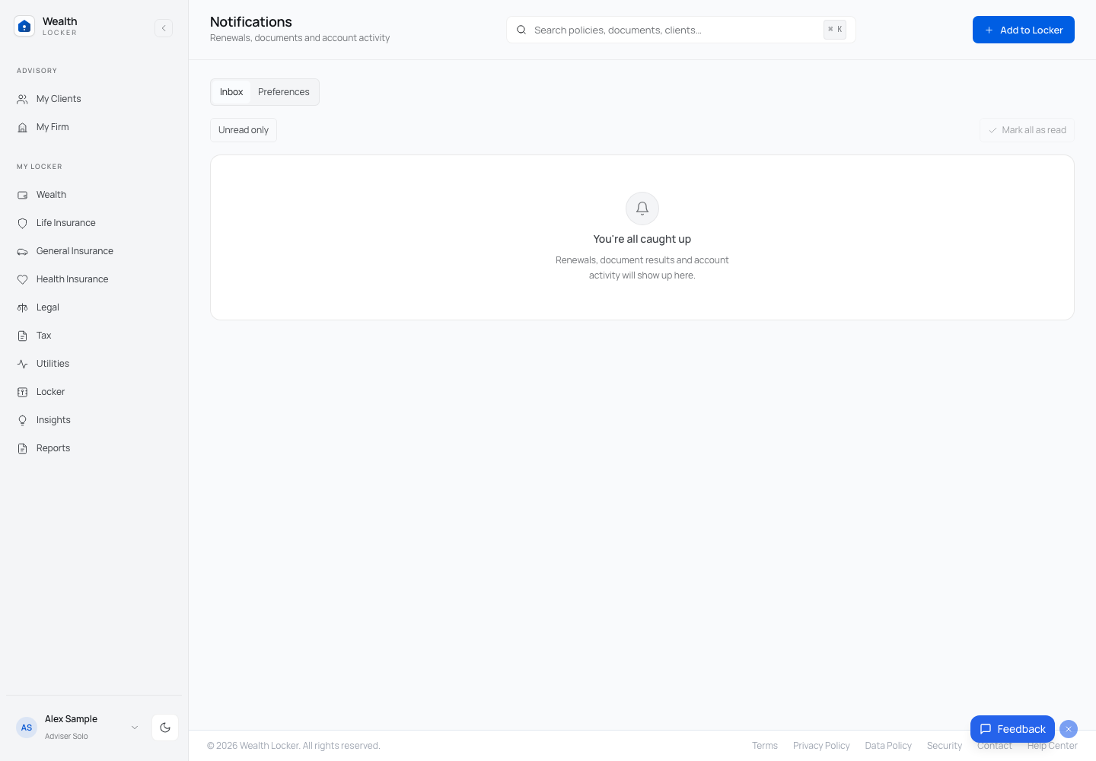Image resolution: width=1096 pixels, height=761 pixels.
Task: Open the My Clients people icon
Action: click(23, 99)
